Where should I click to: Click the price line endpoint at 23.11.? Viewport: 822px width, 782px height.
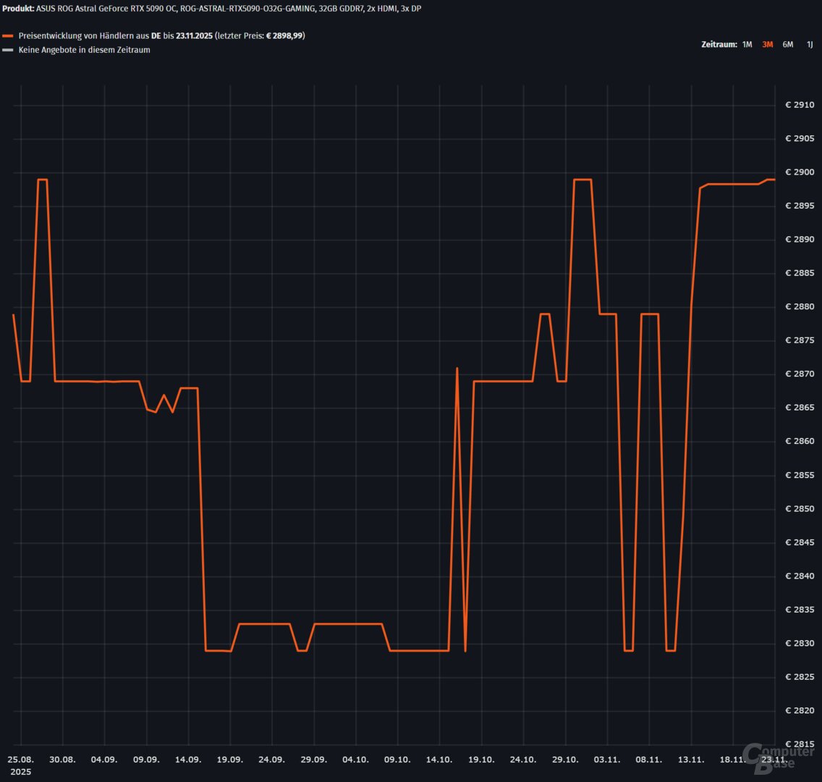click(774, 180)
